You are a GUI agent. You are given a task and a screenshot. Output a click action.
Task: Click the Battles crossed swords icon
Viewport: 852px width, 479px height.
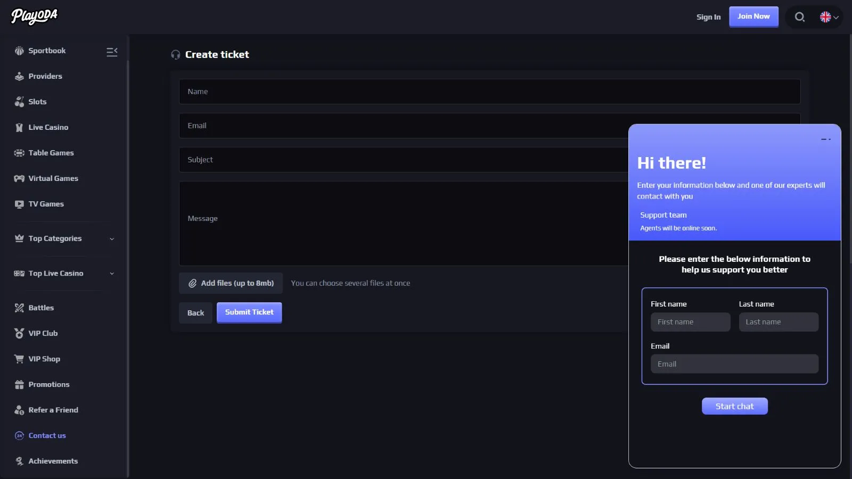coord(19,308)
